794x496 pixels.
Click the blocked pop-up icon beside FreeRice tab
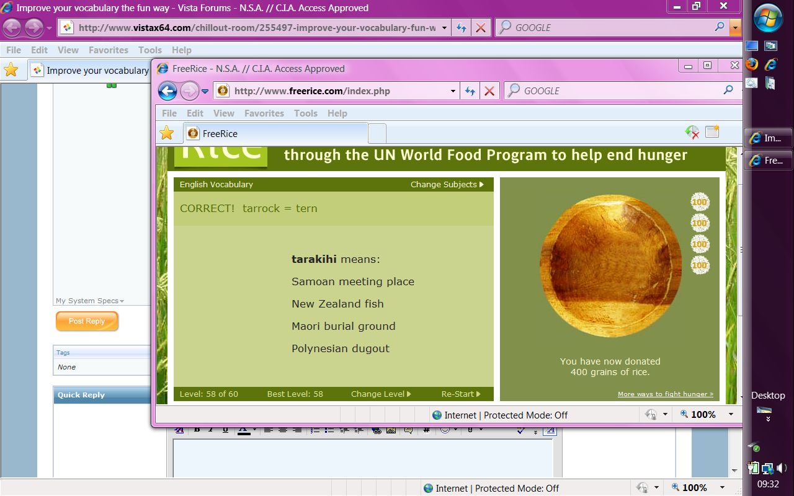coord(692,132)
